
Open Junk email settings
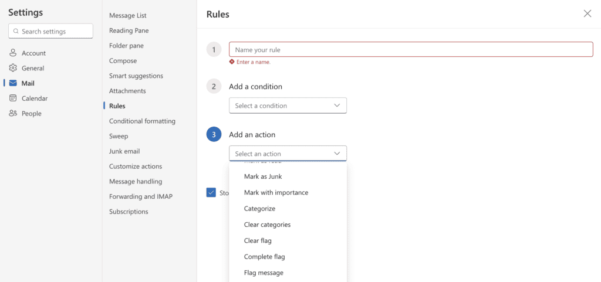pyautogui.click(x=124, y=151)
